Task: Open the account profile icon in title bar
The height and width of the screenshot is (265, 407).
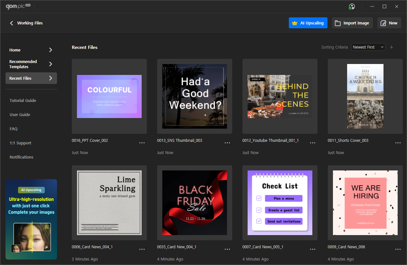Action: point(352,6)
